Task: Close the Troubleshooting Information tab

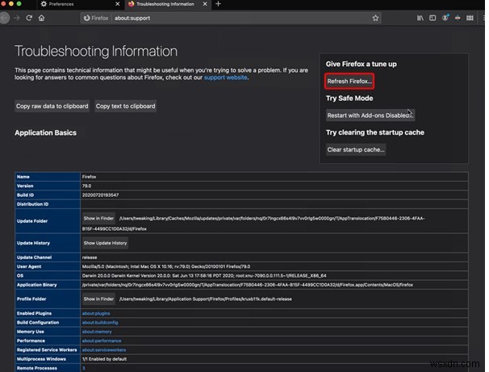Action: click(206, 4)
